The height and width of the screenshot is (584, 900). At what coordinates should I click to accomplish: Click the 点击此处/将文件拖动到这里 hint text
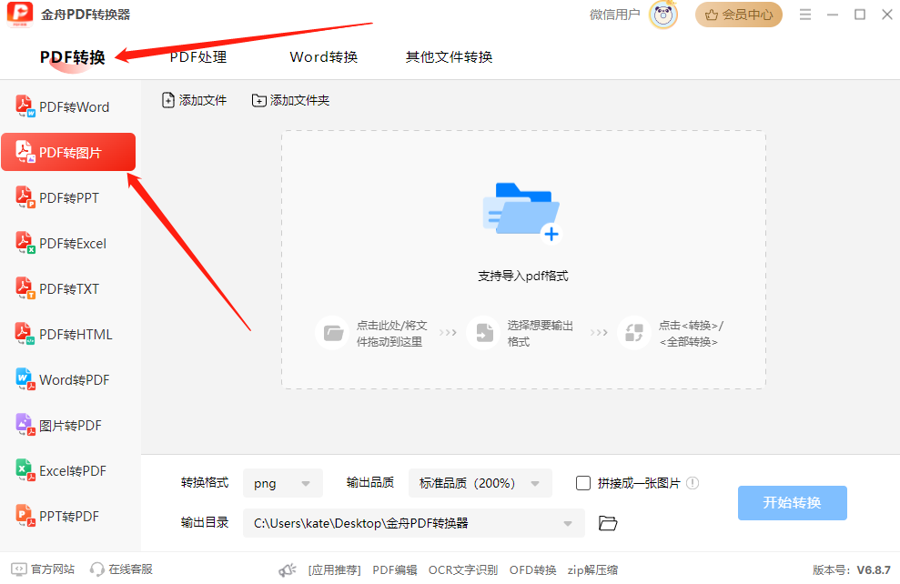point(391,333)
